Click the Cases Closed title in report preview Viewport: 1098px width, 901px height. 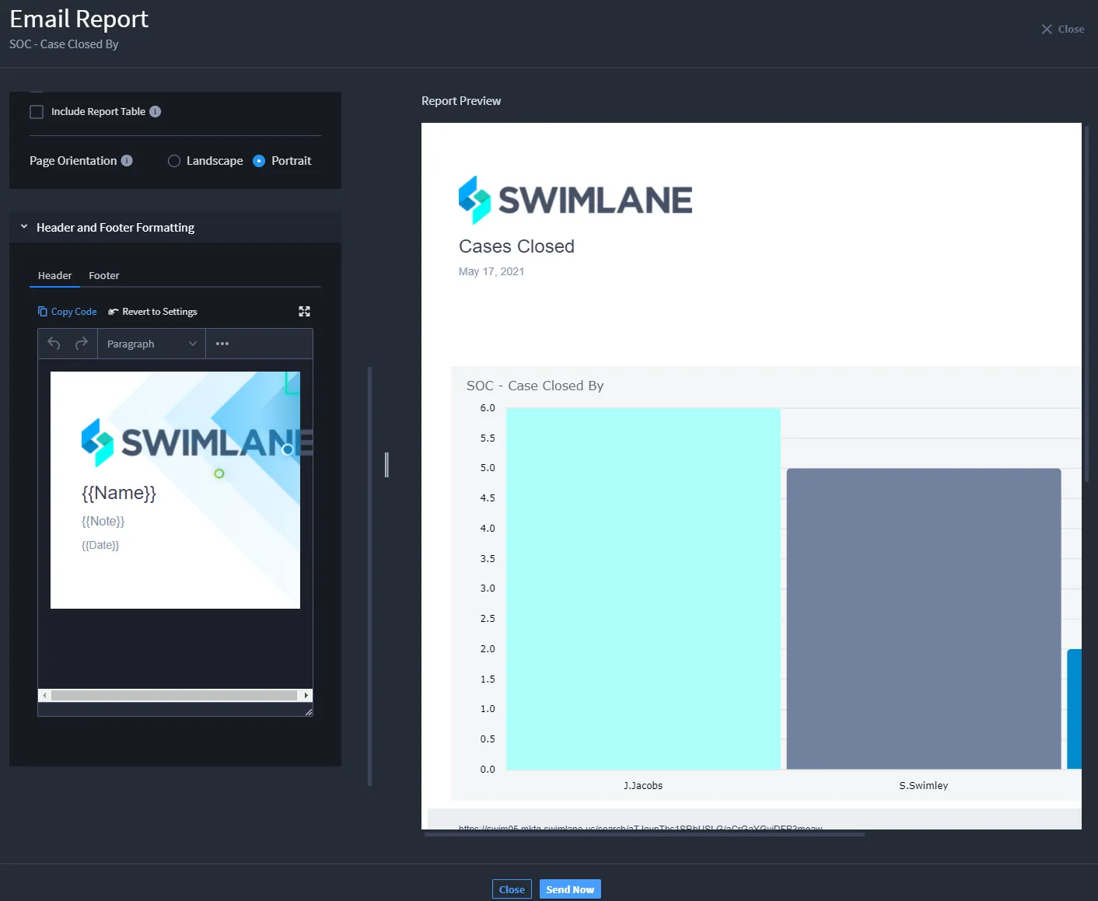click(x=516, y=246)
